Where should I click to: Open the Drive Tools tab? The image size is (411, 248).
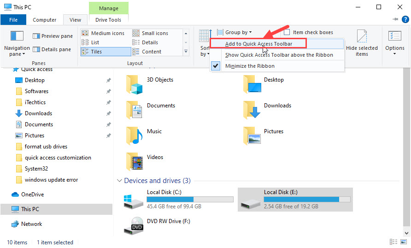coord(108,20)
